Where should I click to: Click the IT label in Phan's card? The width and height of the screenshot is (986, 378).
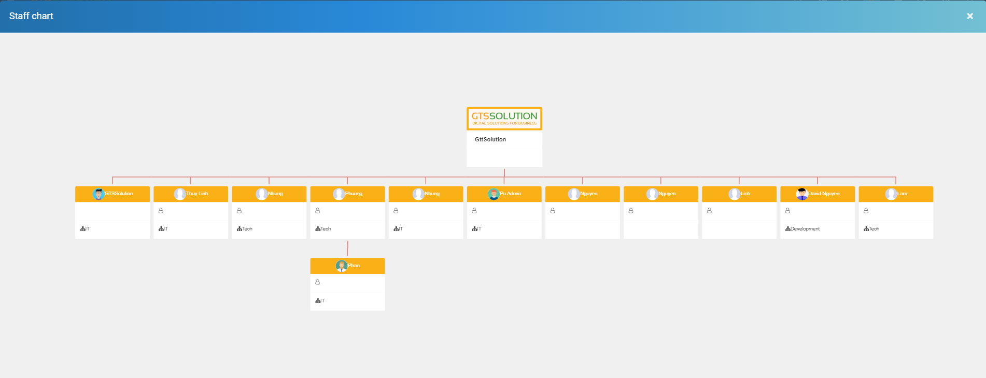322,301
